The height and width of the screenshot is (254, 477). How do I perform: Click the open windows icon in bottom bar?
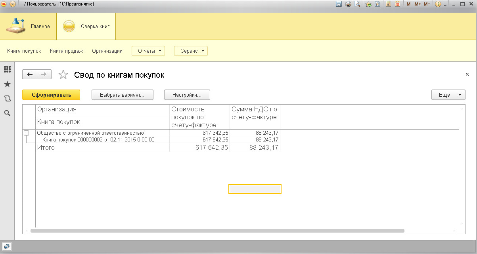point(7,246)
